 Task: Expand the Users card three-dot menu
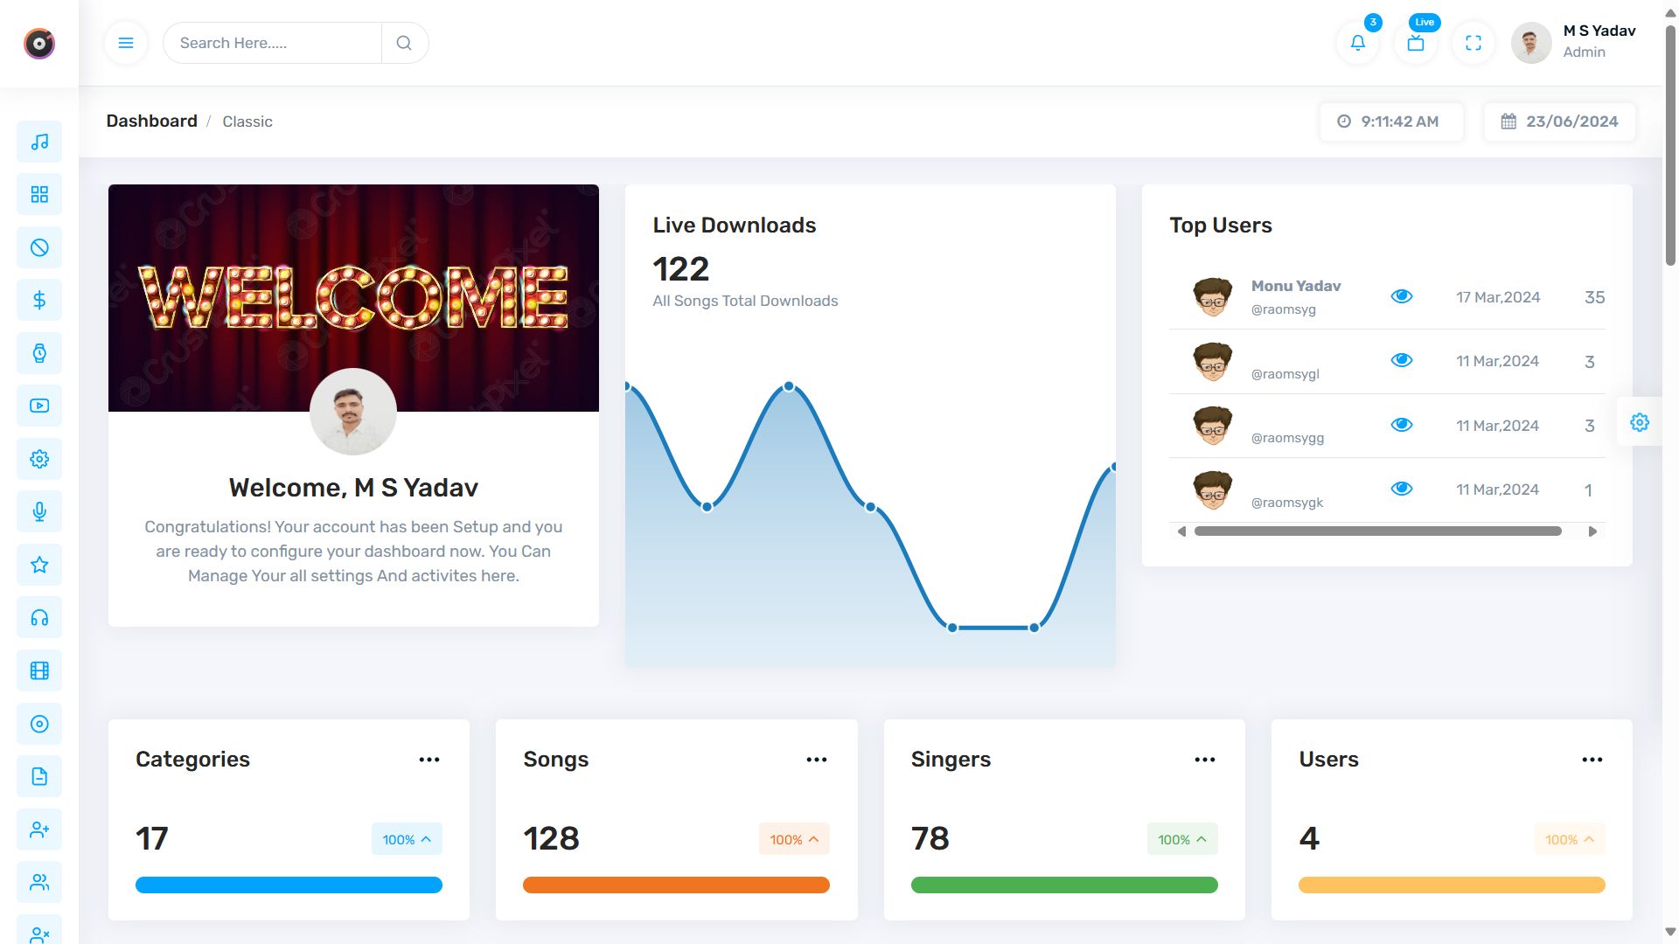1592,760
